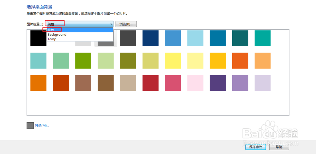Select the rust burnt-orange swatch
Viewport: 316px width, 154px height.
click(x=61, y=83)
